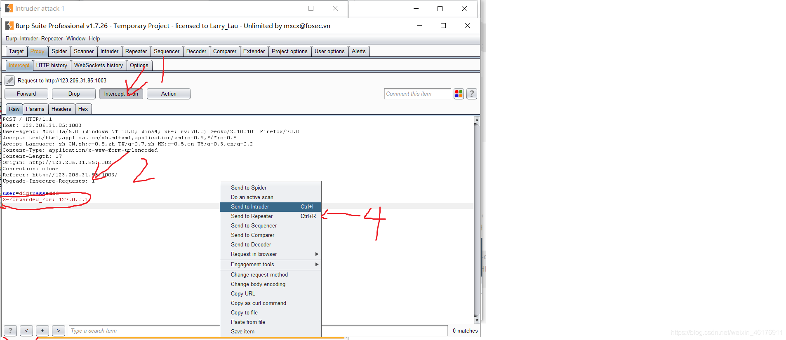Switch to the Spider tab
786x340 pixels.
pyautogui.click(x=59, y=52)
